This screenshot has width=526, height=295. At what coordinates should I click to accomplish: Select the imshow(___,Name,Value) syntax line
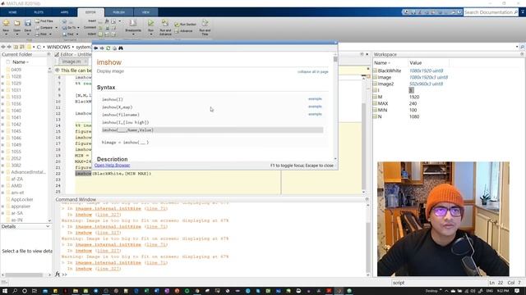[212, 130]
